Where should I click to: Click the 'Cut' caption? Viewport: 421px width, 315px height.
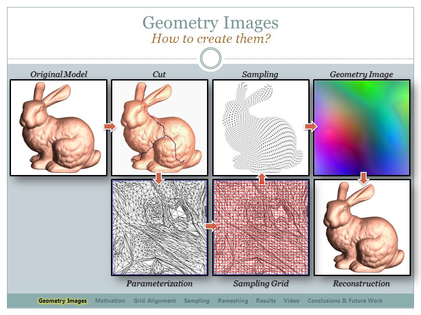click(159, 74)
